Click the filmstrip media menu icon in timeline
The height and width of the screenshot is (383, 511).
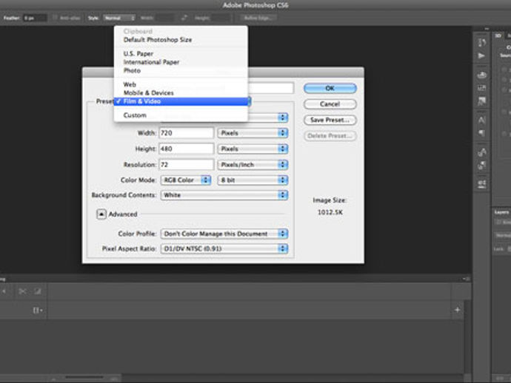pyautogui.click(x=37, y=310)
